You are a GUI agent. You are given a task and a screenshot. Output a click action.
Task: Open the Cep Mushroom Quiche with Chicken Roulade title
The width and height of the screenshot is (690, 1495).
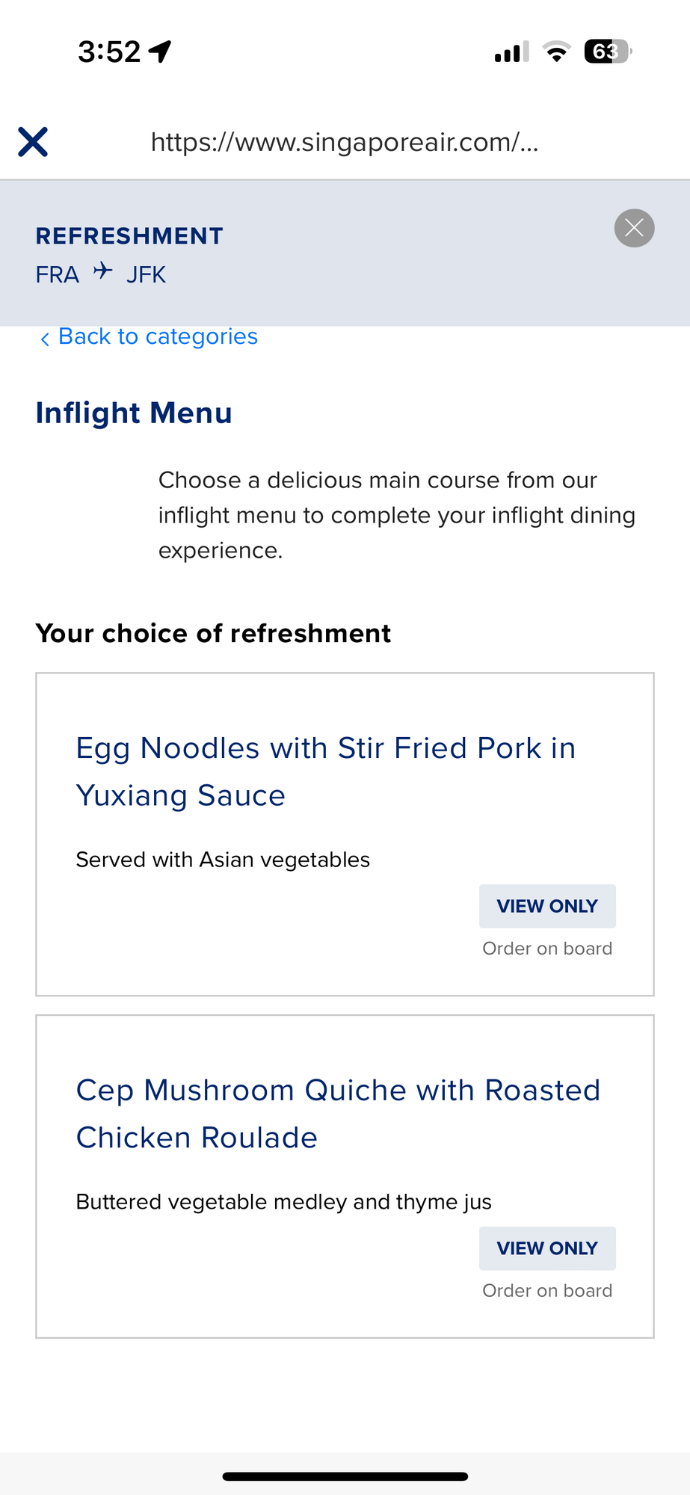point(338,1114)
